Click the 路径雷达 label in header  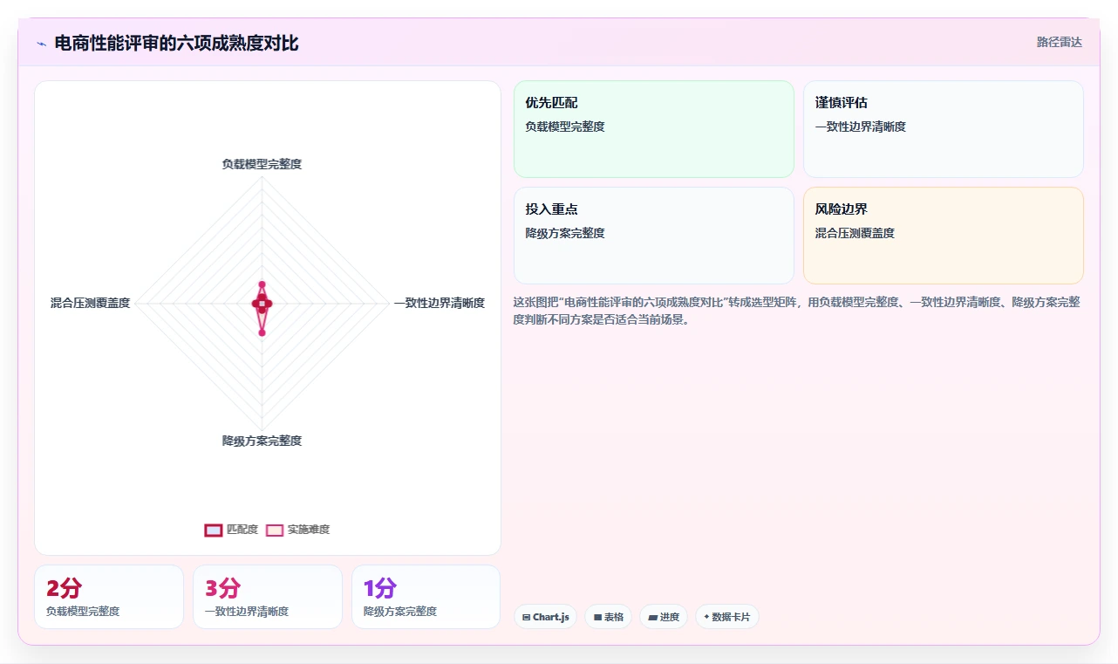1060,42
